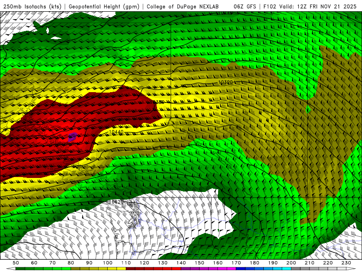This screenshot has height=271, width=362.
Task: Click the 230 value on the color scale
Action: coord(346,263)
